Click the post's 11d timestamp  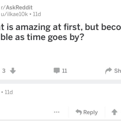point(37,14)
